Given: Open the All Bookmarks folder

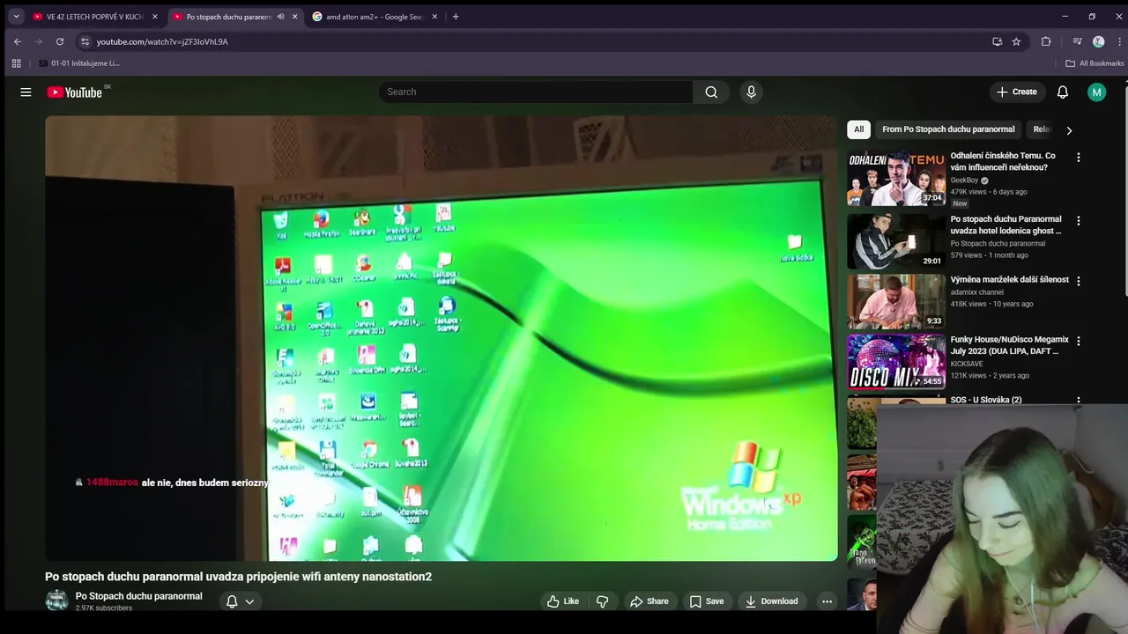Looking at the screenshot, I should tap(1095, 63).
